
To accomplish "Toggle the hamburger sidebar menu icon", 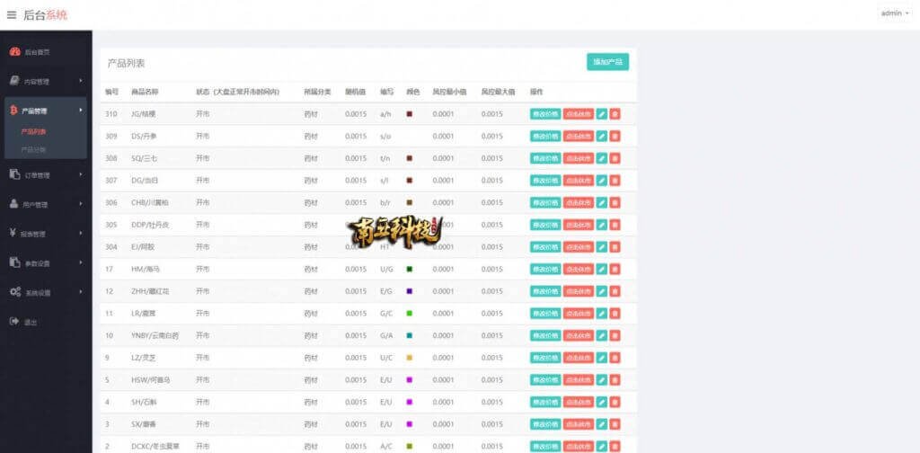I will point(12,14).
